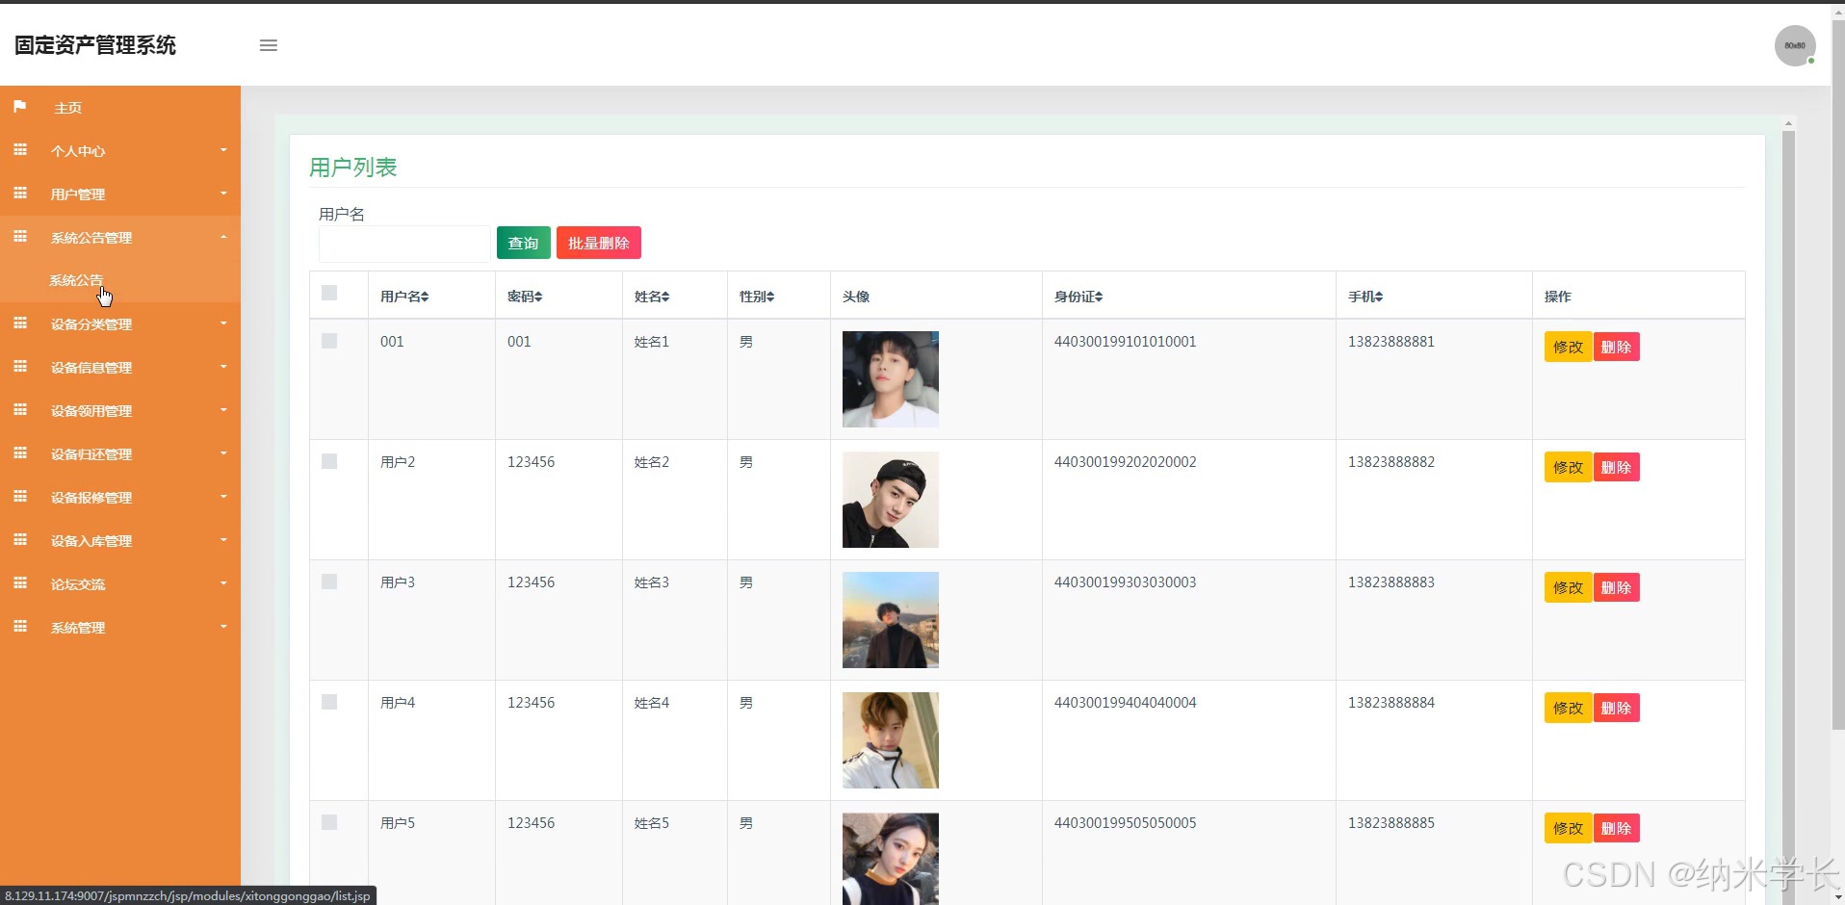The width and height of the screenshot is (1845, 905).
Task: Expand 设备报修管理 menu arrow
Action: (223, 496)
